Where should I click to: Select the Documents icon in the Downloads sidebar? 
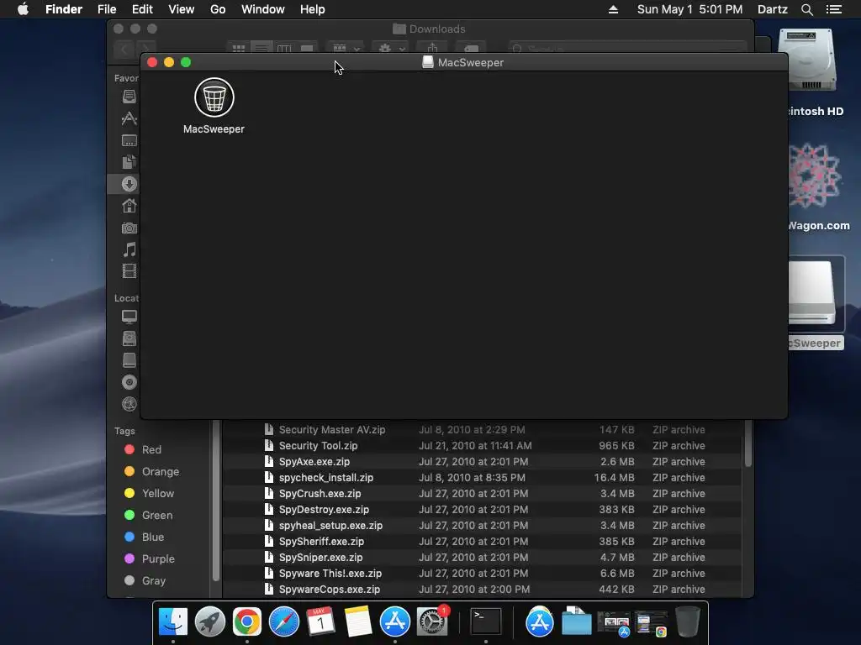(x=129, y=162)
